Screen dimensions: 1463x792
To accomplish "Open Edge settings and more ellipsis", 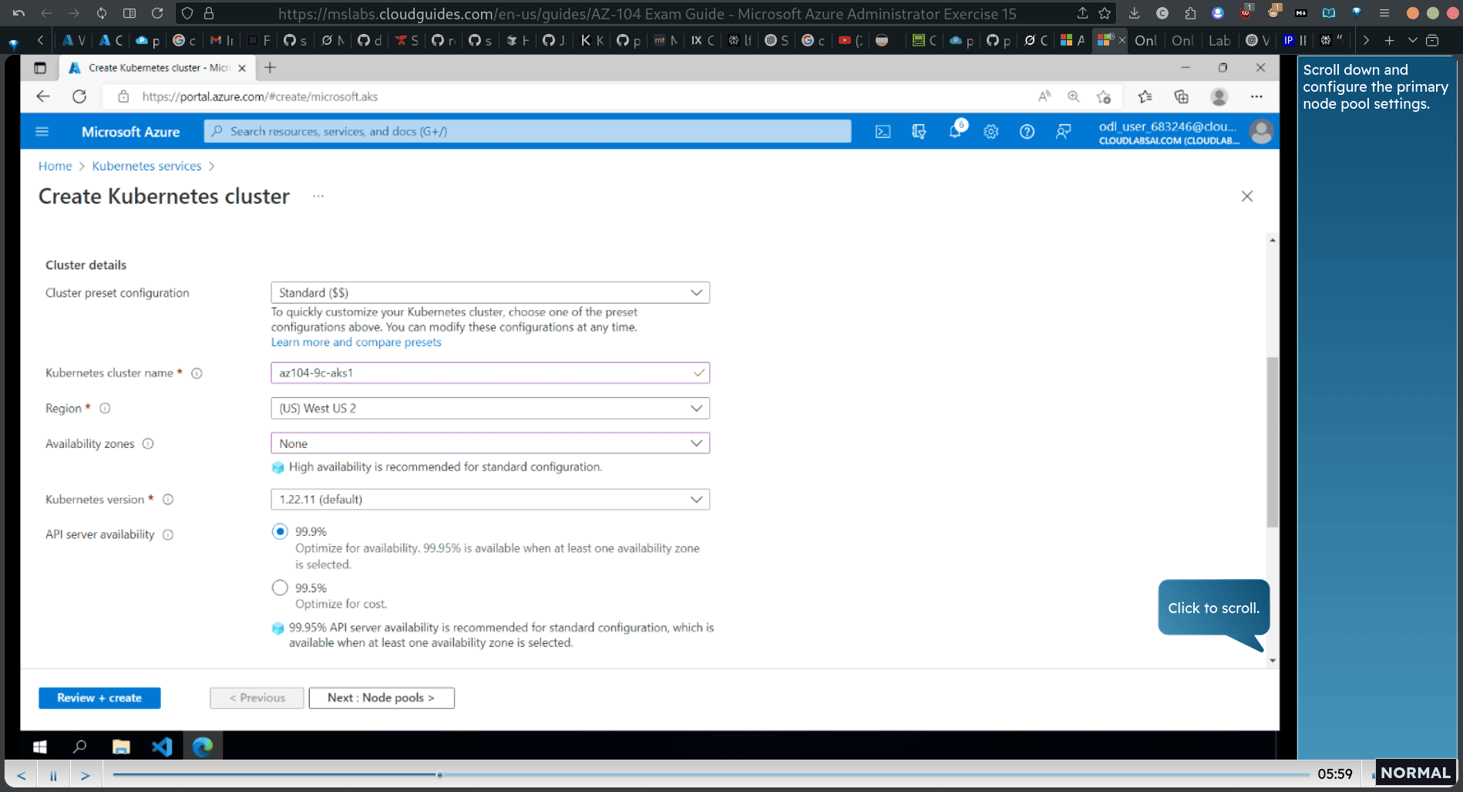I will click(x=1256, y=96).
